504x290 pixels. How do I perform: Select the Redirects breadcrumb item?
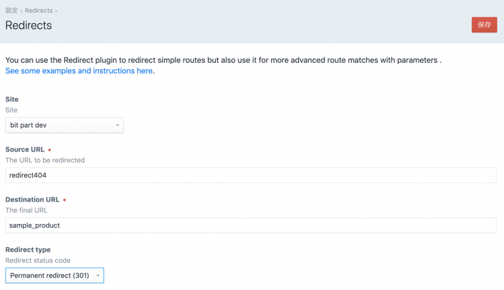click(x=38, y=11)
